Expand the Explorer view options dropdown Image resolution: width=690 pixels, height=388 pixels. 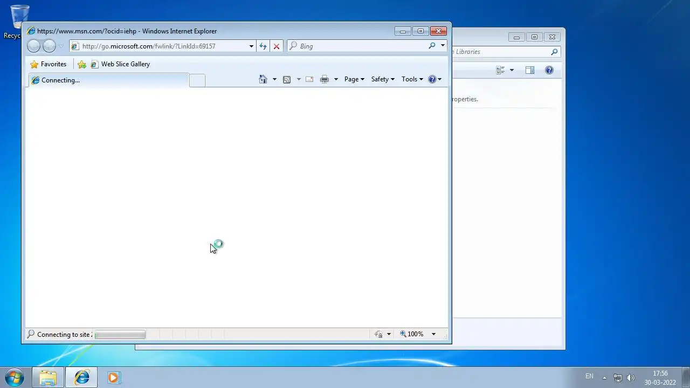coord(512,70)
